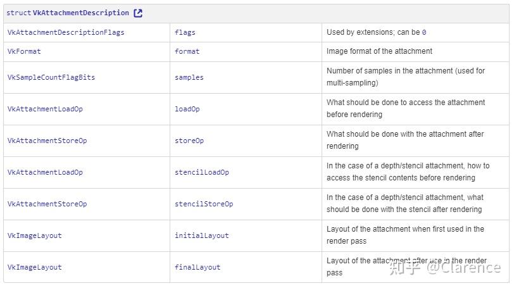Screen dimensions: 514x288
Task: Click the VkAttachmentDescription struct title link
Action: (x=80, y=13)
